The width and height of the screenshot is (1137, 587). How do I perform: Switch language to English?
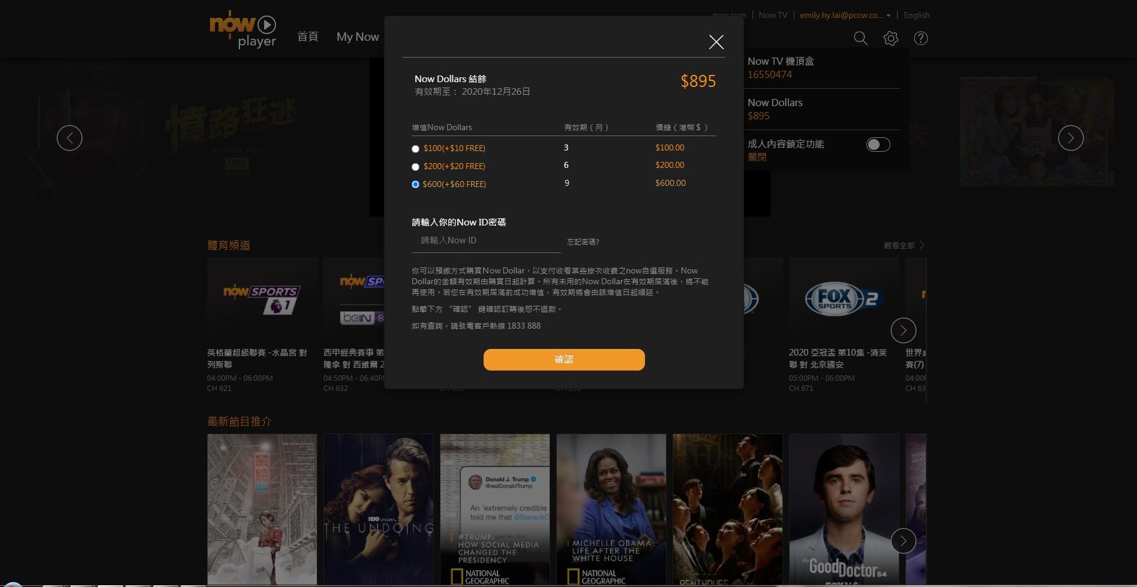click(916, 15)
